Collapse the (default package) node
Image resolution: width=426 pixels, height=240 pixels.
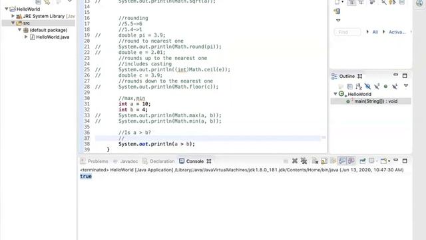coord(19,29)
